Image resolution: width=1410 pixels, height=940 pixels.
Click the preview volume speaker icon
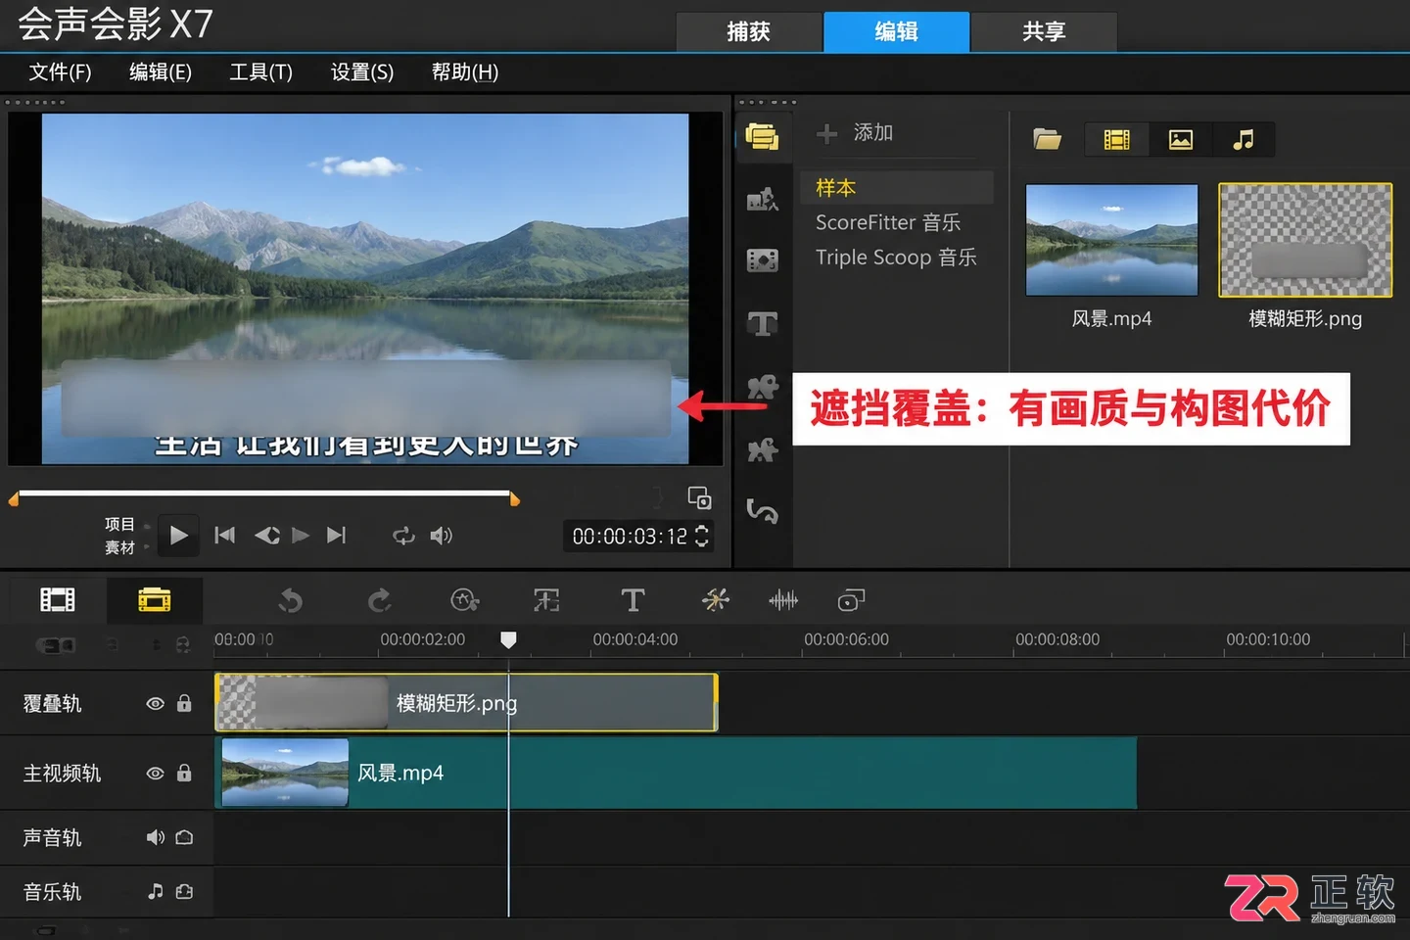441,536
